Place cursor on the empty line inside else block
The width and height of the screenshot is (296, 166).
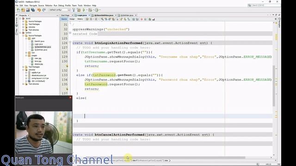173,116
